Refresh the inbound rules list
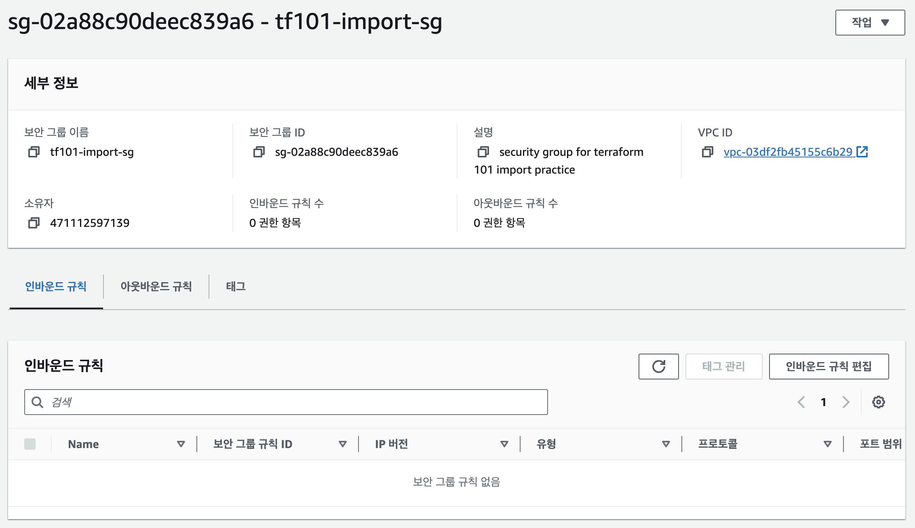 click(x=659, y=367)
